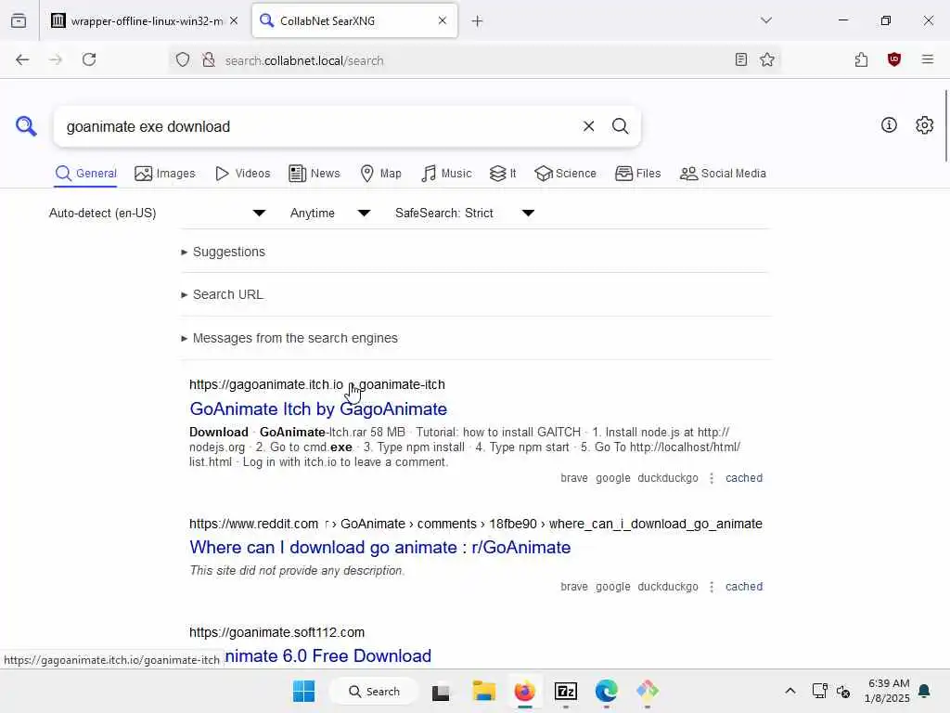Open GoAnimate Itch by GagoAnimate result

tap(318, 408)
